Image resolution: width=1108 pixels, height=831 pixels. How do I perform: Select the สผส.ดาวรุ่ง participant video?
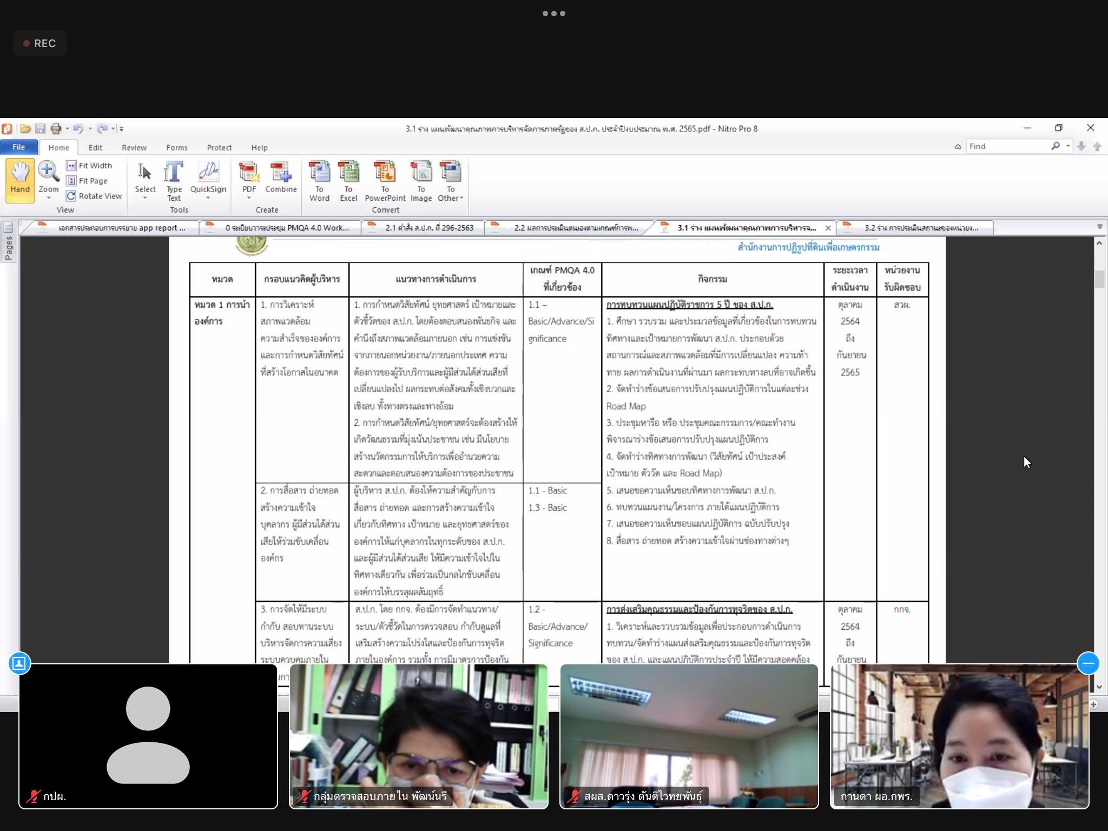689,736
